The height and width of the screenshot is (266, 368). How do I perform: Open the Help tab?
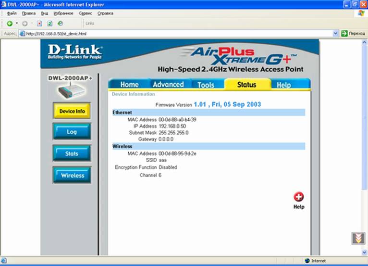284,85
